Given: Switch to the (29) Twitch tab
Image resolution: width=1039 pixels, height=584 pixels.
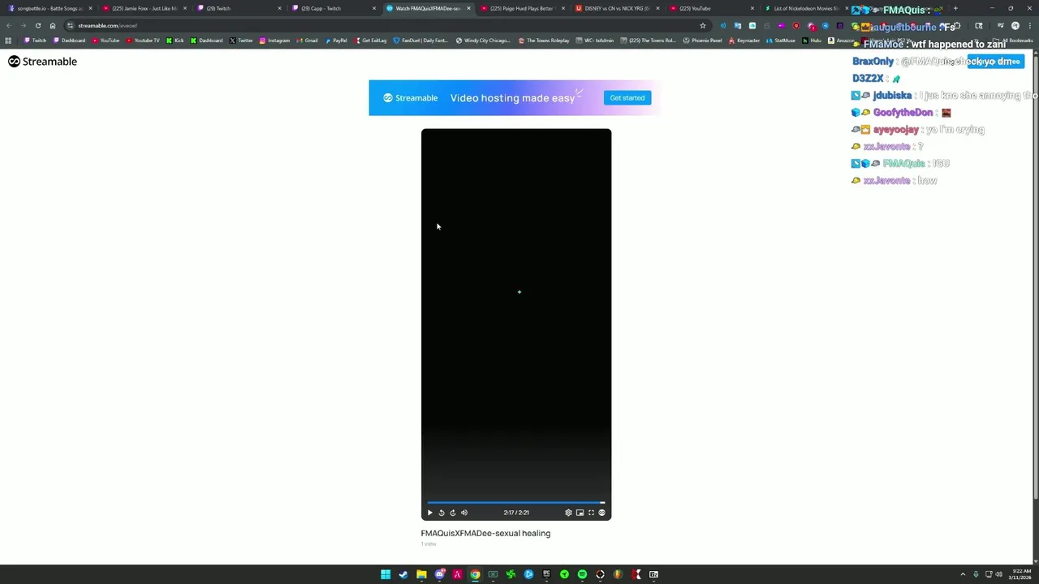Looking at the screenshot, I should pyautogui.click(x=237, y=8).
